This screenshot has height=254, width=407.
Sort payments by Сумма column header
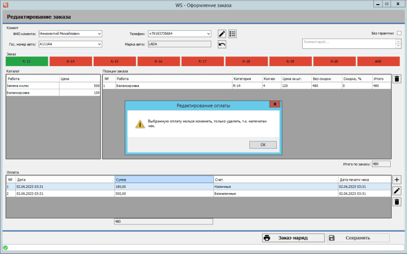coord(164,180)
